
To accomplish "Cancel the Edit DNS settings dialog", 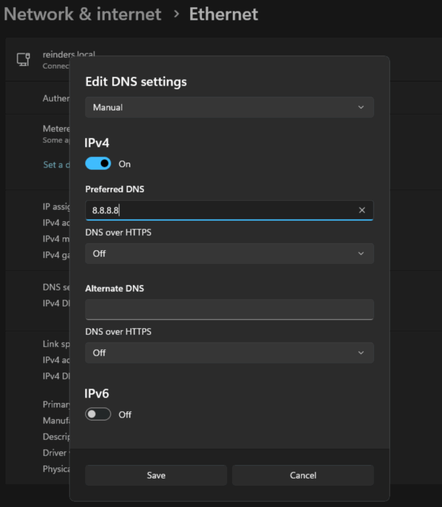I will click(303, 475).
